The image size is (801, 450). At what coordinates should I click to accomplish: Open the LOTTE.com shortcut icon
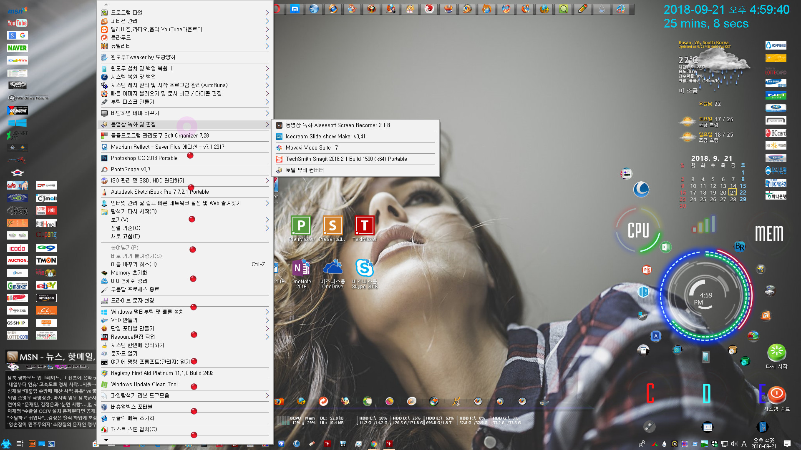click(x=17, y=335)
